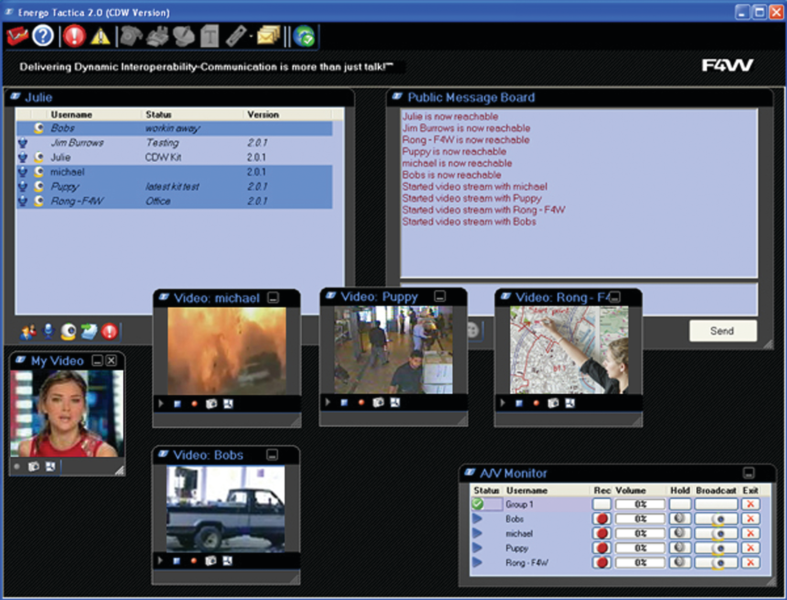Open the dropdown arrow beside the attachment icon
787x600 pixels.
pyautogui.click(x=251, y=37)
